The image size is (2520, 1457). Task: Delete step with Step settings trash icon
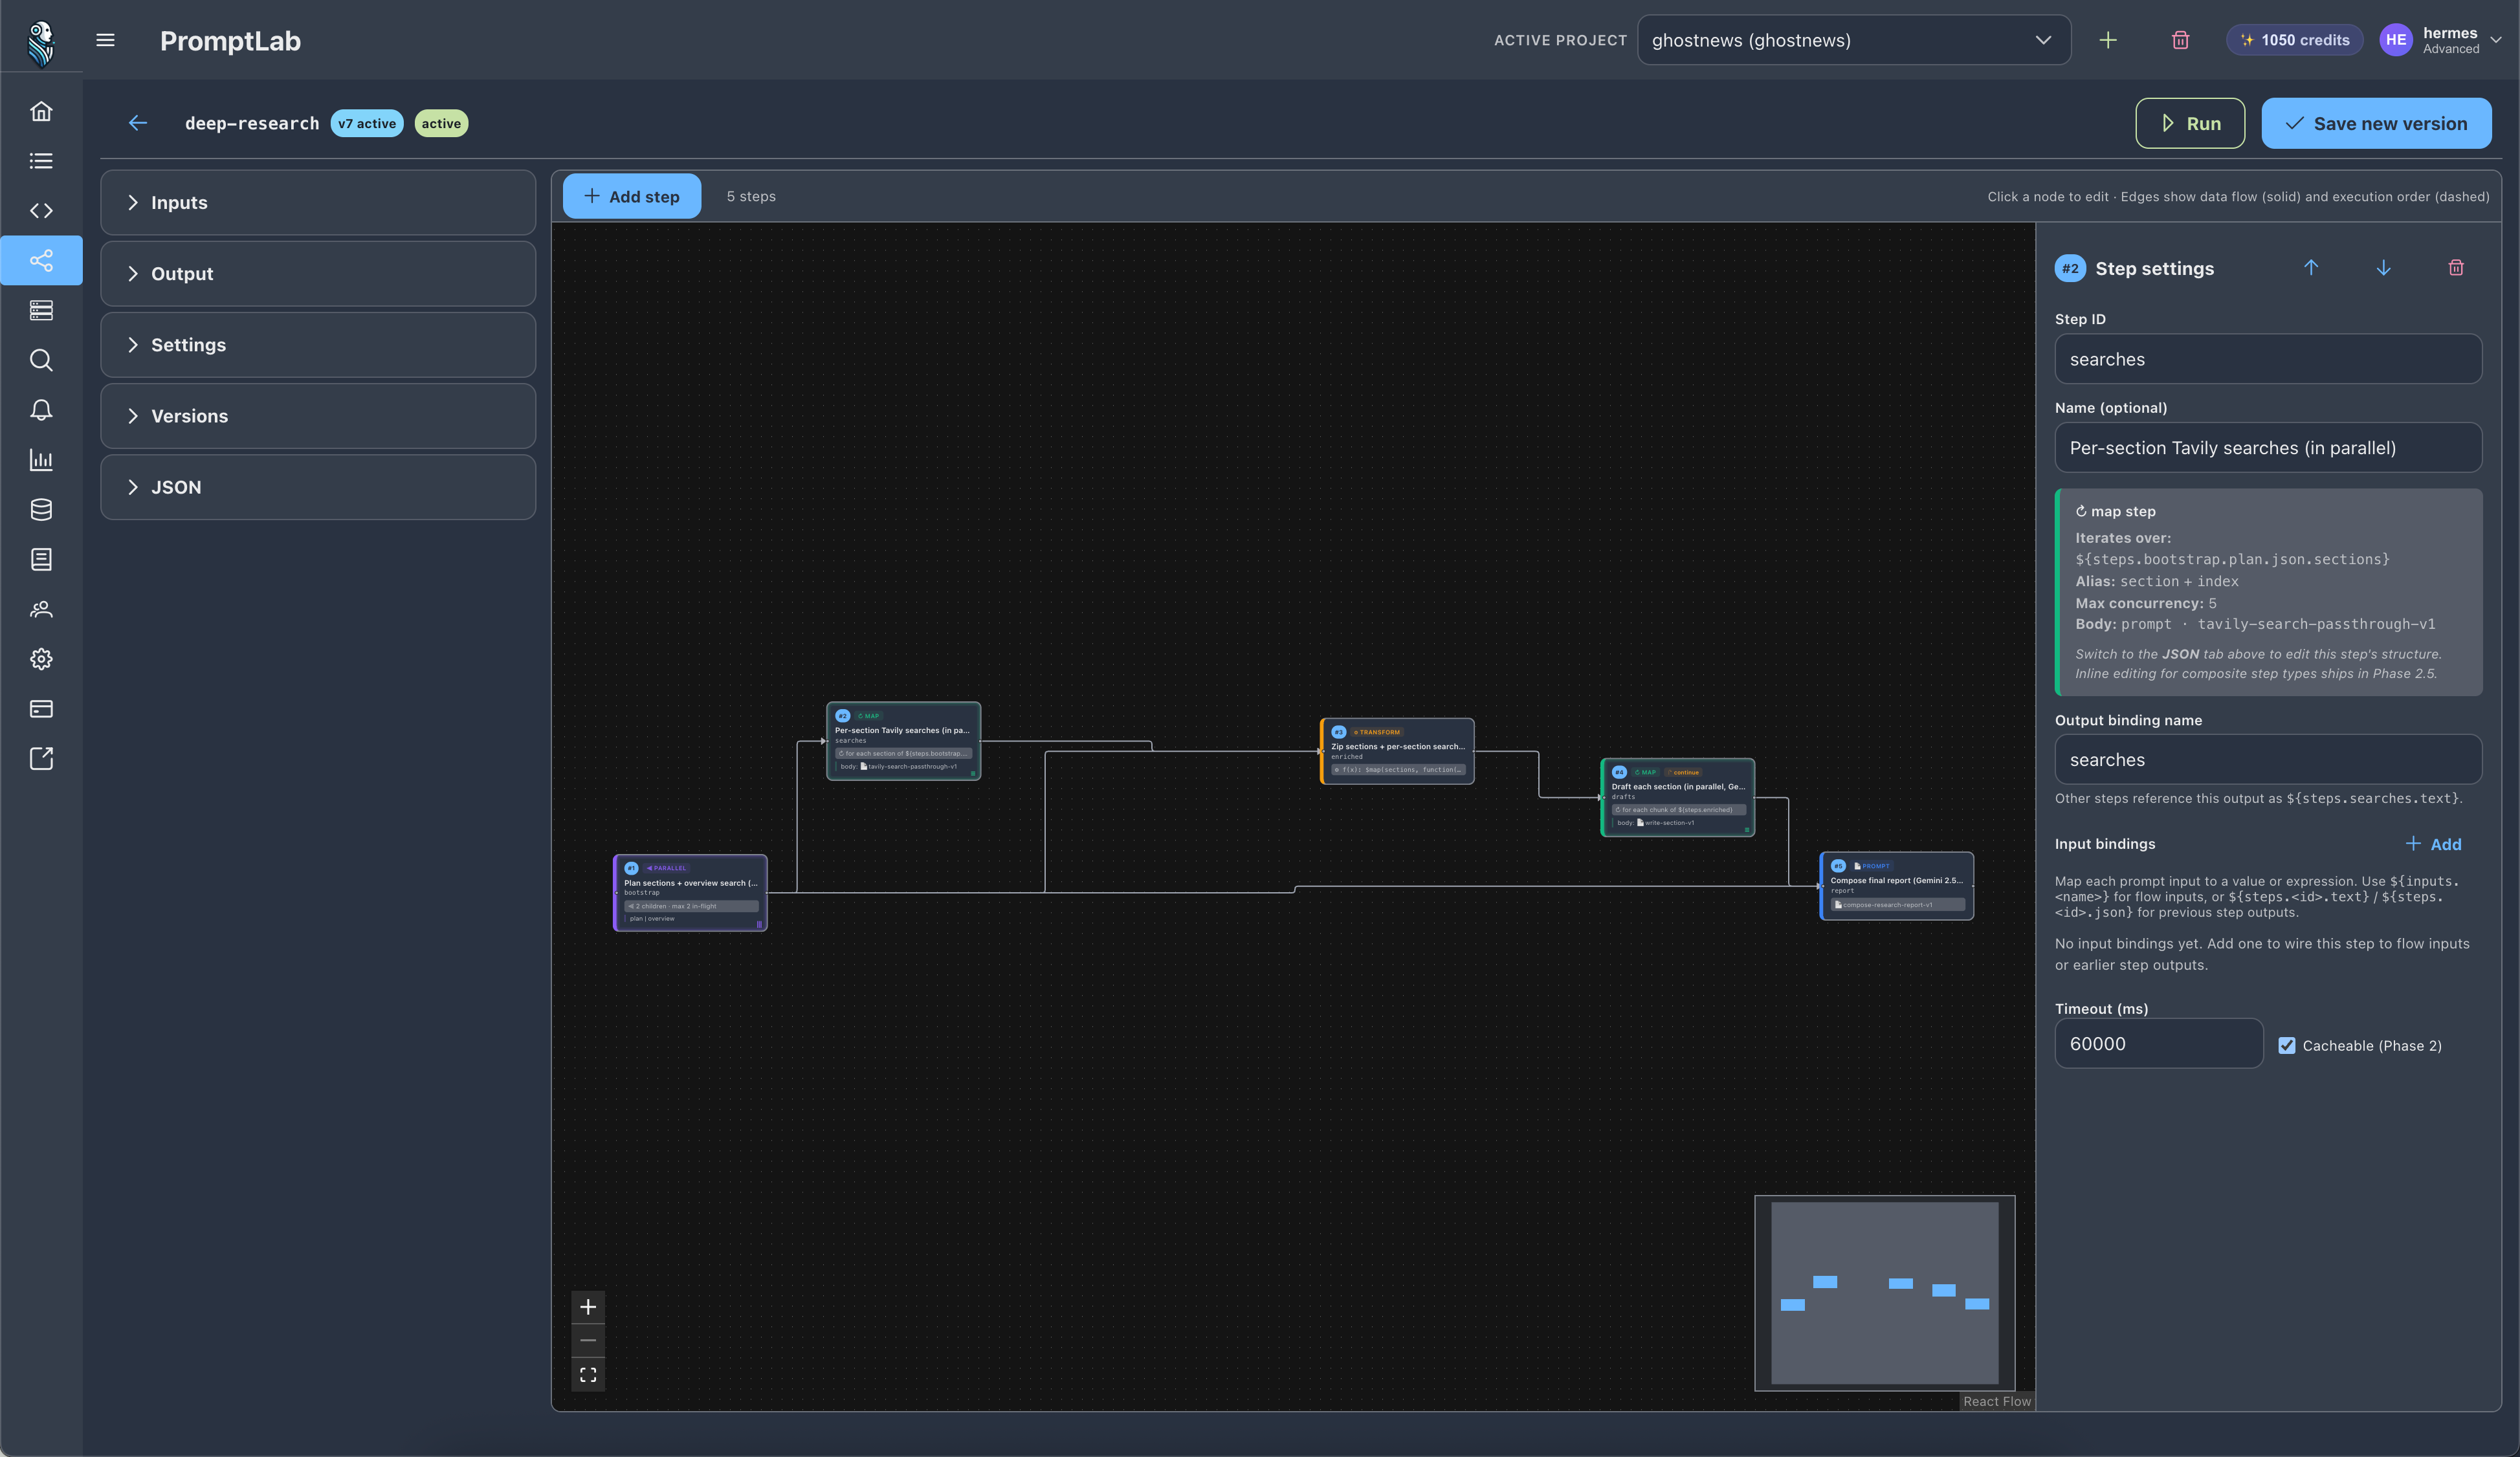click(x=2456, y=268)
